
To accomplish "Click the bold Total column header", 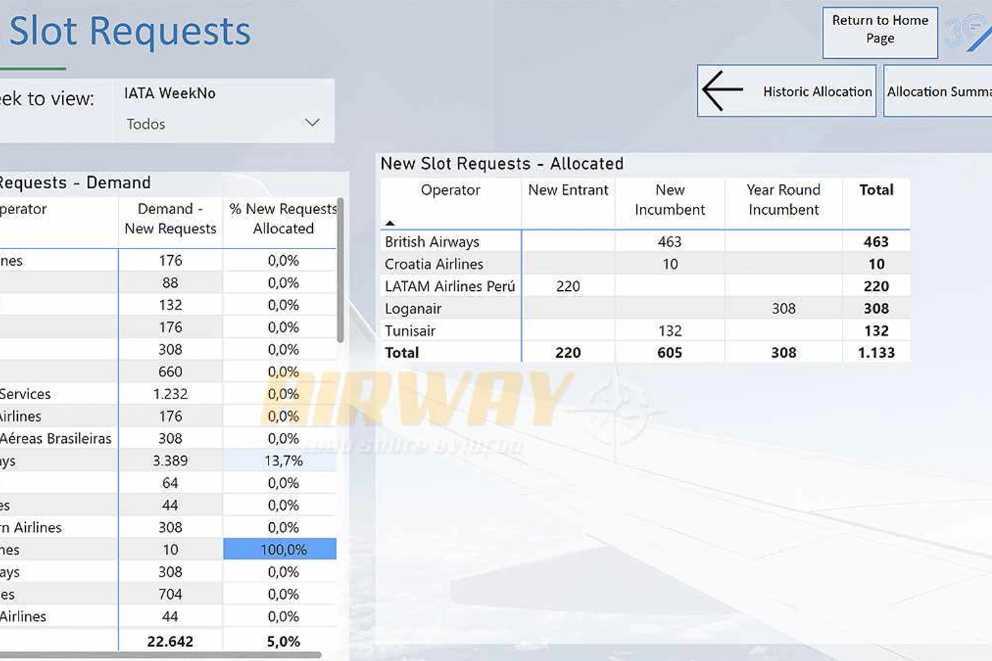I will [876, 190].
